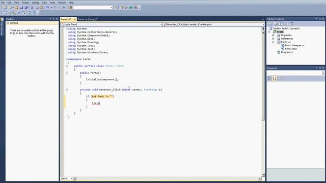Select Form1.resx in Solution Explorer
The height and width of the screenshot is (183, 326).
click(x=291, y=49)
